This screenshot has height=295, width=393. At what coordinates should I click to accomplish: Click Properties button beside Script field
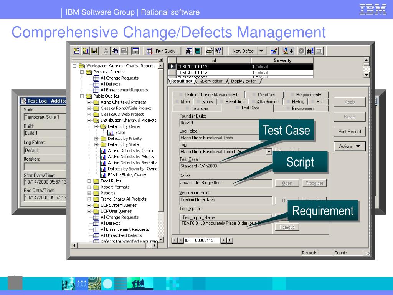pos(314,183)
